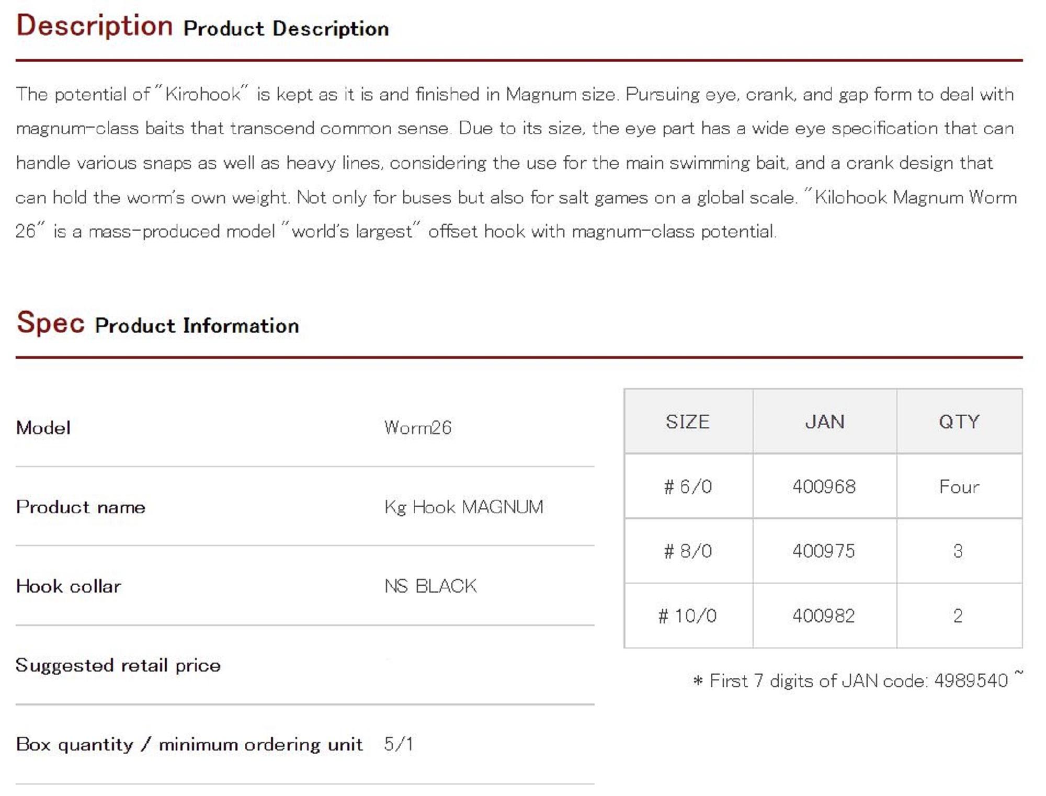Select the Worm26 model value
This screenshot has width=1046, height=796.
[x=417, y=428]
